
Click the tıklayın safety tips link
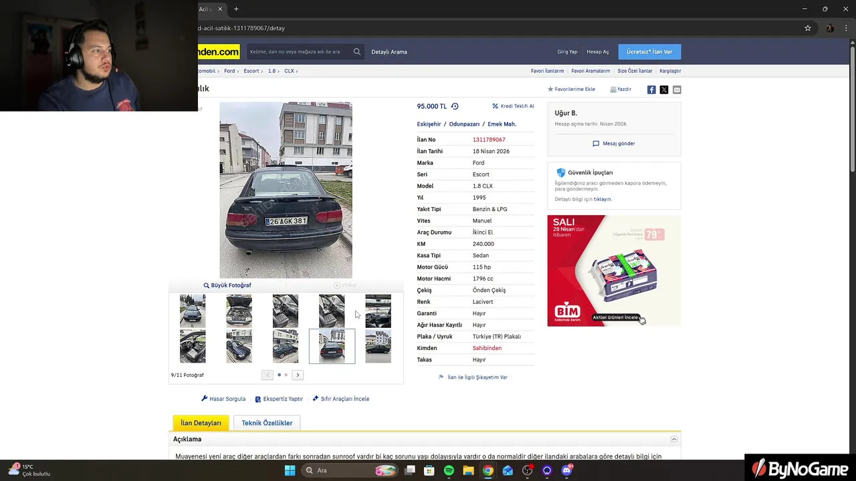click(603, 199)
